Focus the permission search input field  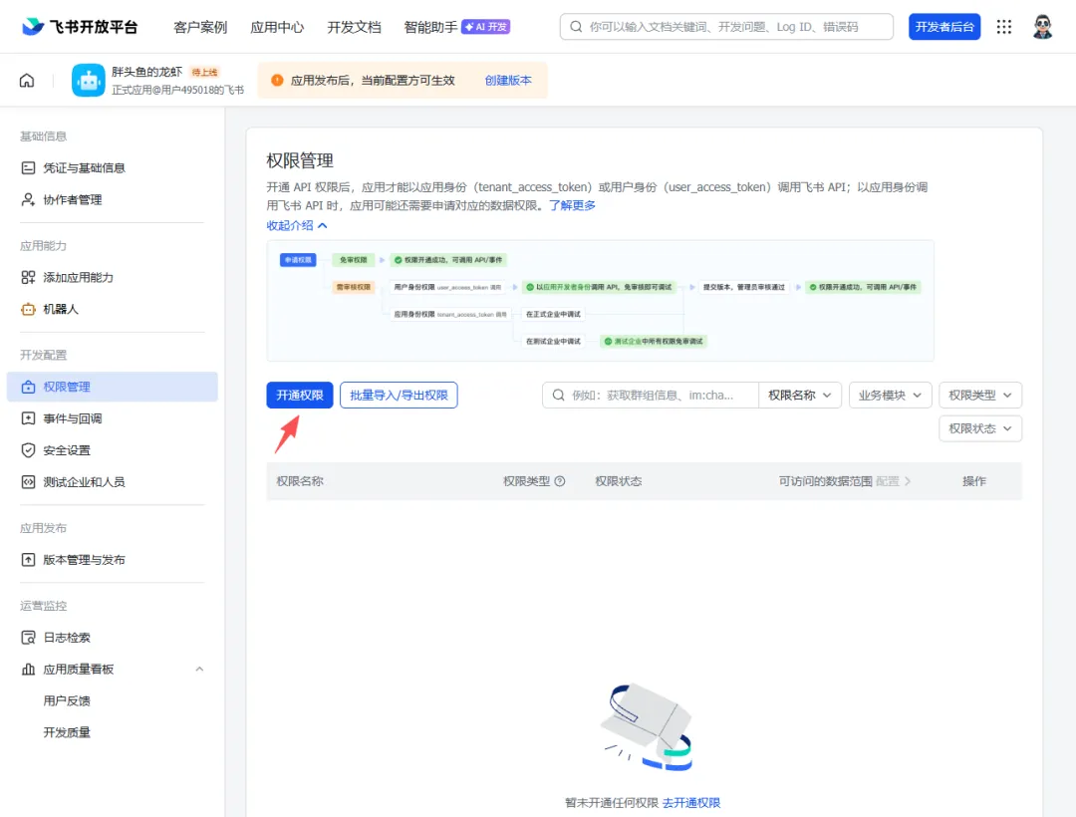[x=651, y=396]
